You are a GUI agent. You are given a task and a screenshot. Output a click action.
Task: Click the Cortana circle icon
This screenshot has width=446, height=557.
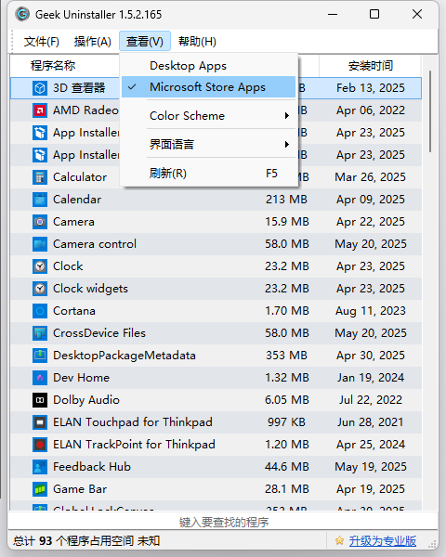40,311
